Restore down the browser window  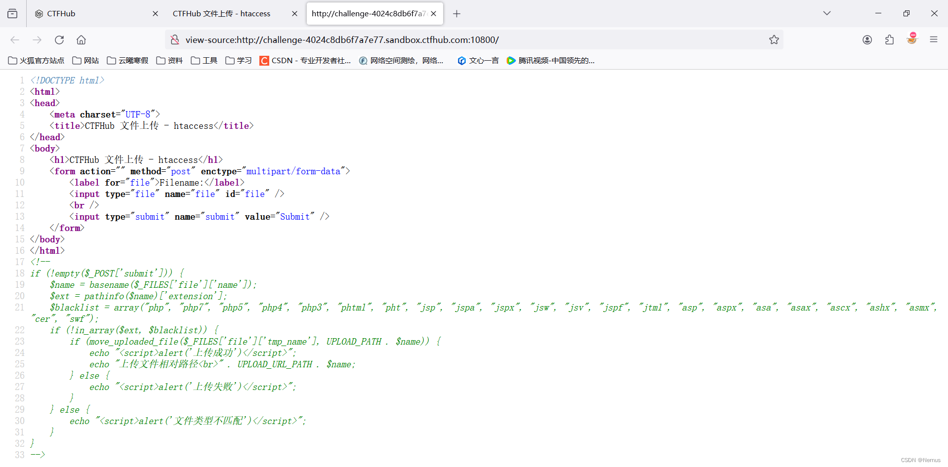(x=906, y=13)
